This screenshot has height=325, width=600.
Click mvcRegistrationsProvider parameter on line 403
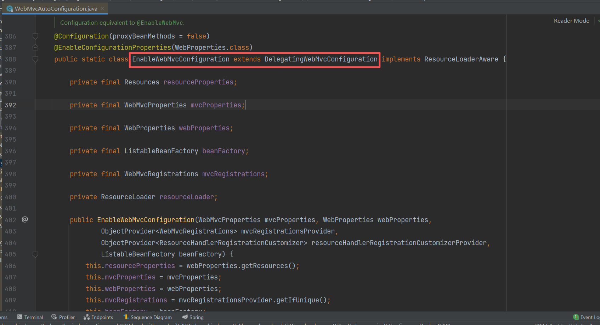(288, 231)
